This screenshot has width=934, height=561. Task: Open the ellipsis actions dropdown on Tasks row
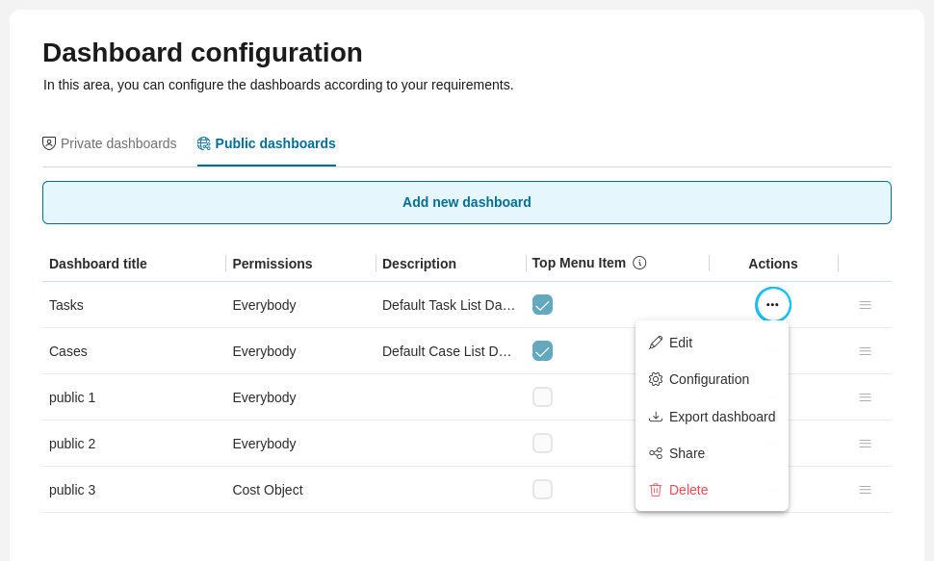772,304
